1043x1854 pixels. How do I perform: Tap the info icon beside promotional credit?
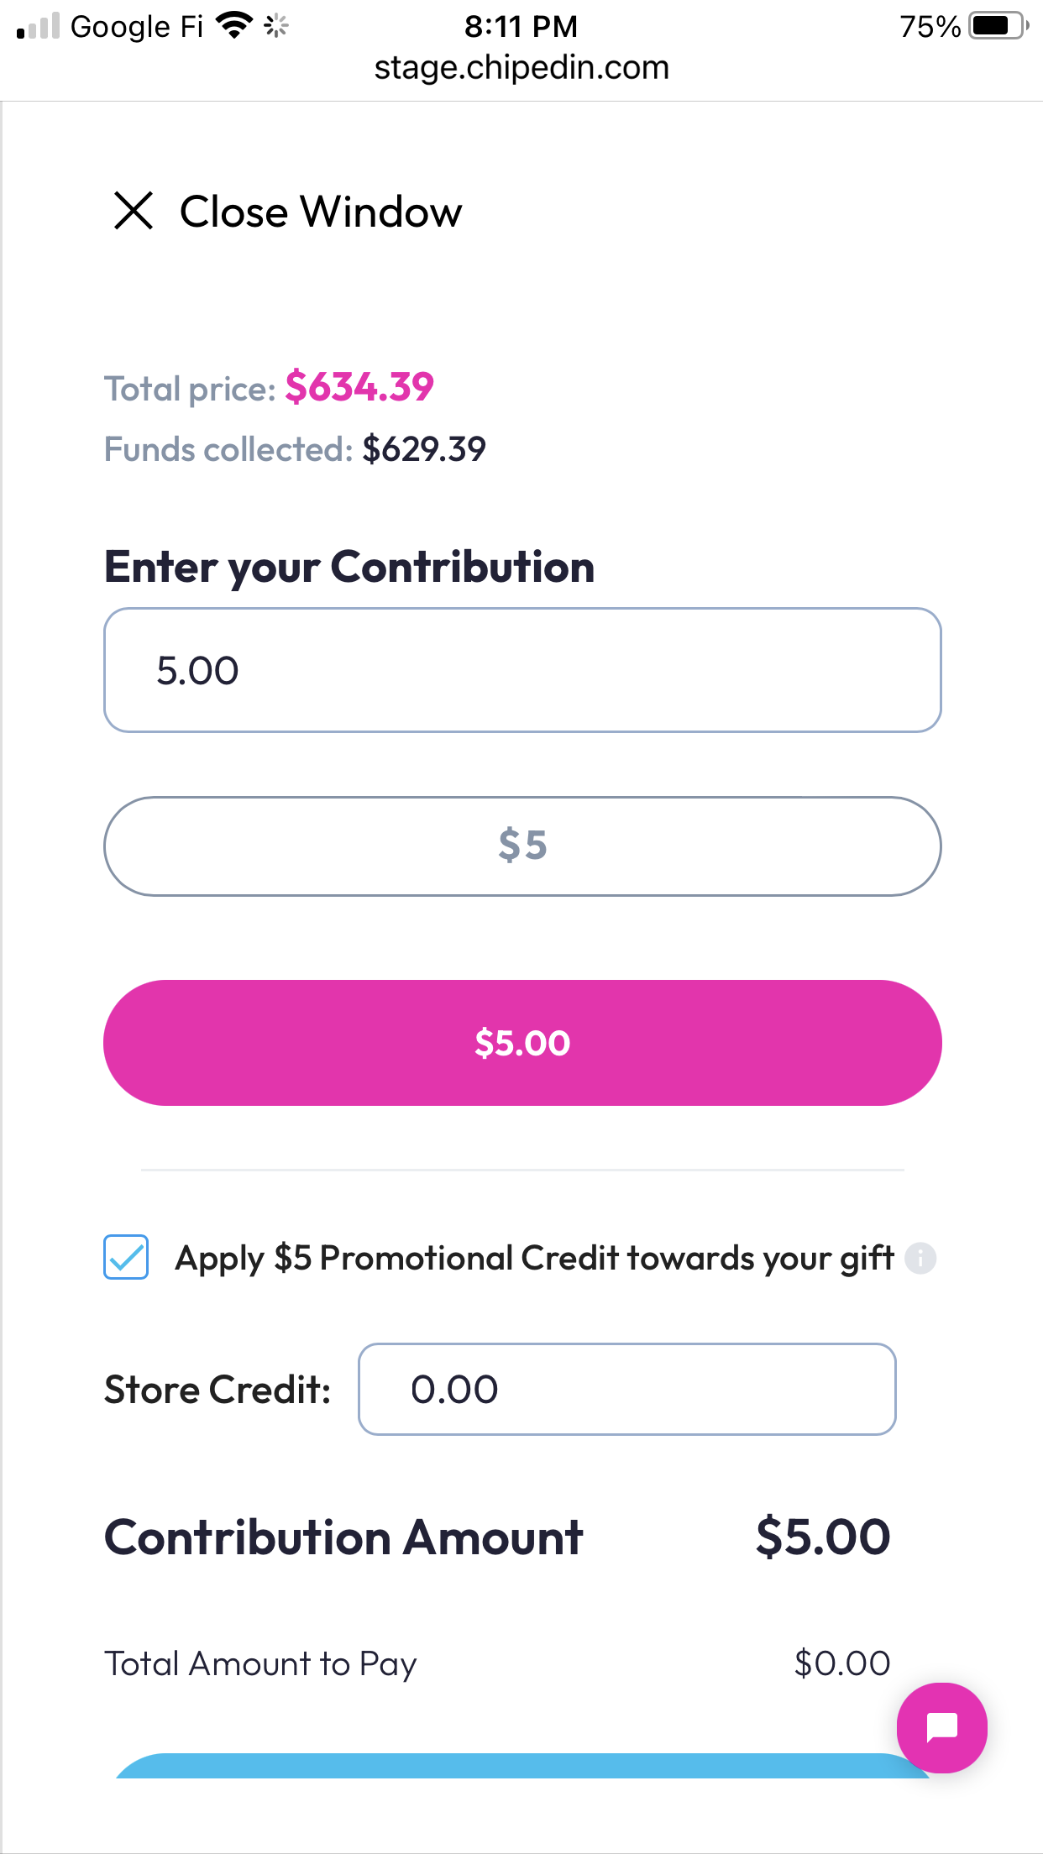coord(920,1258)
